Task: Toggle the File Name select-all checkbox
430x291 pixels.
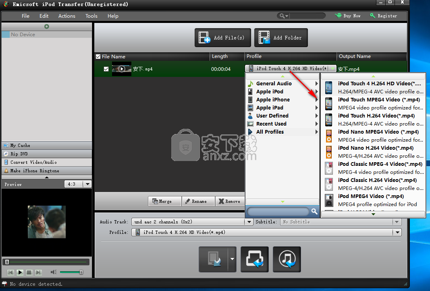Action: pos(98,56)
